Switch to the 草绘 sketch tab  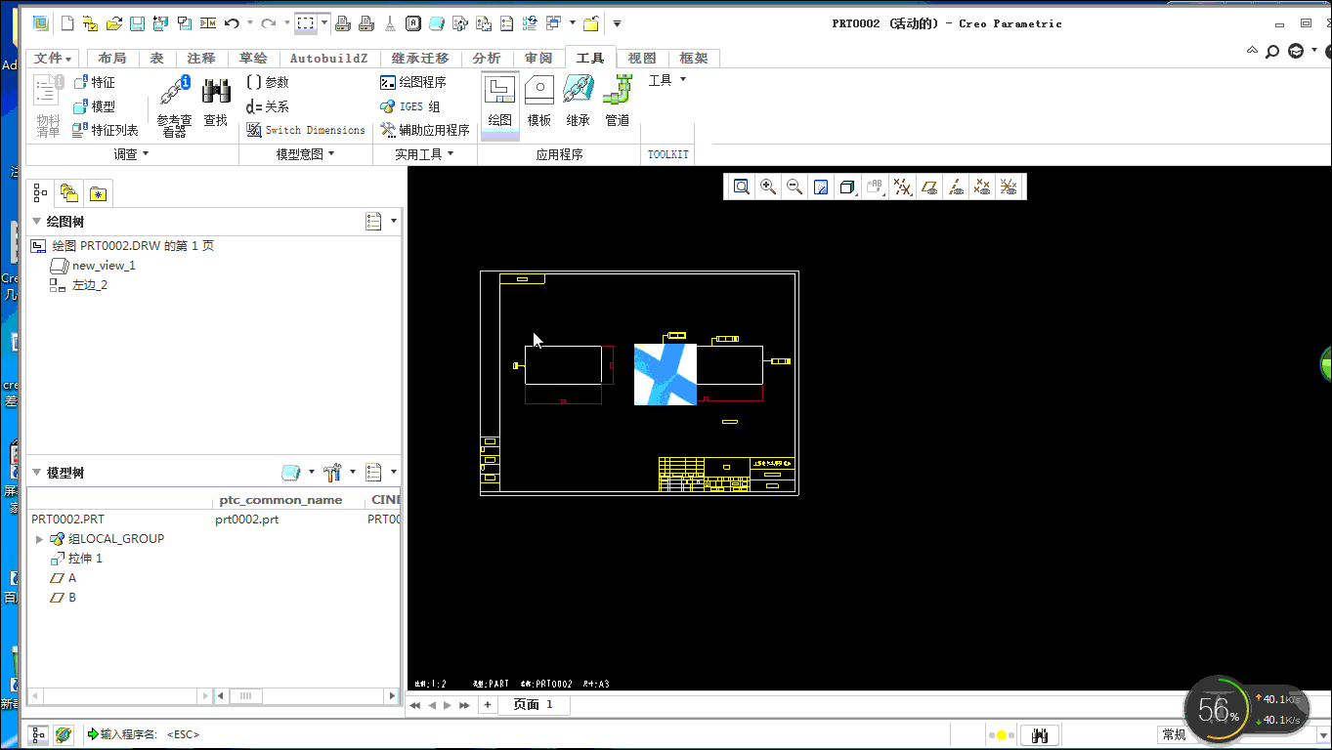pos(253,59)
